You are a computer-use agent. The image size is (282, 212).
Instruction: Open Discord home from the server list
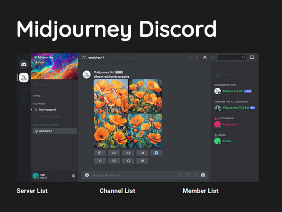(x=24, y=65)
